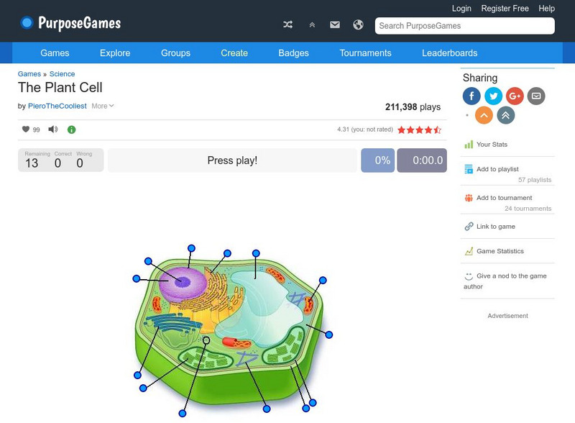Toggle the heart favorite for this game
Screen dimensions: 575x423
(x=26, y=129)
